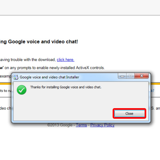Minimize the Google voice installer window
Image resolution: width=160 pixels, height=160 pixels.
tap(122, 76)
